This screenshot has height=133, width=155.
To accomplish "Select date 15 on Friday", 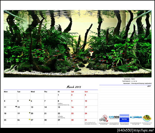I will [59, 107].
